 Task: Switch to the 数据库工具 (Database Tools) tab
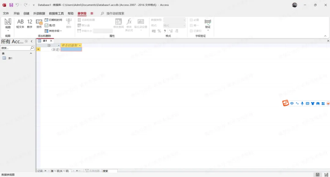[56, 13]
